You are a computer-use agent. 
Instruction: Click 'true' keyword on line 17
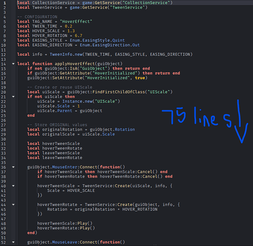[x=140, y=78]
